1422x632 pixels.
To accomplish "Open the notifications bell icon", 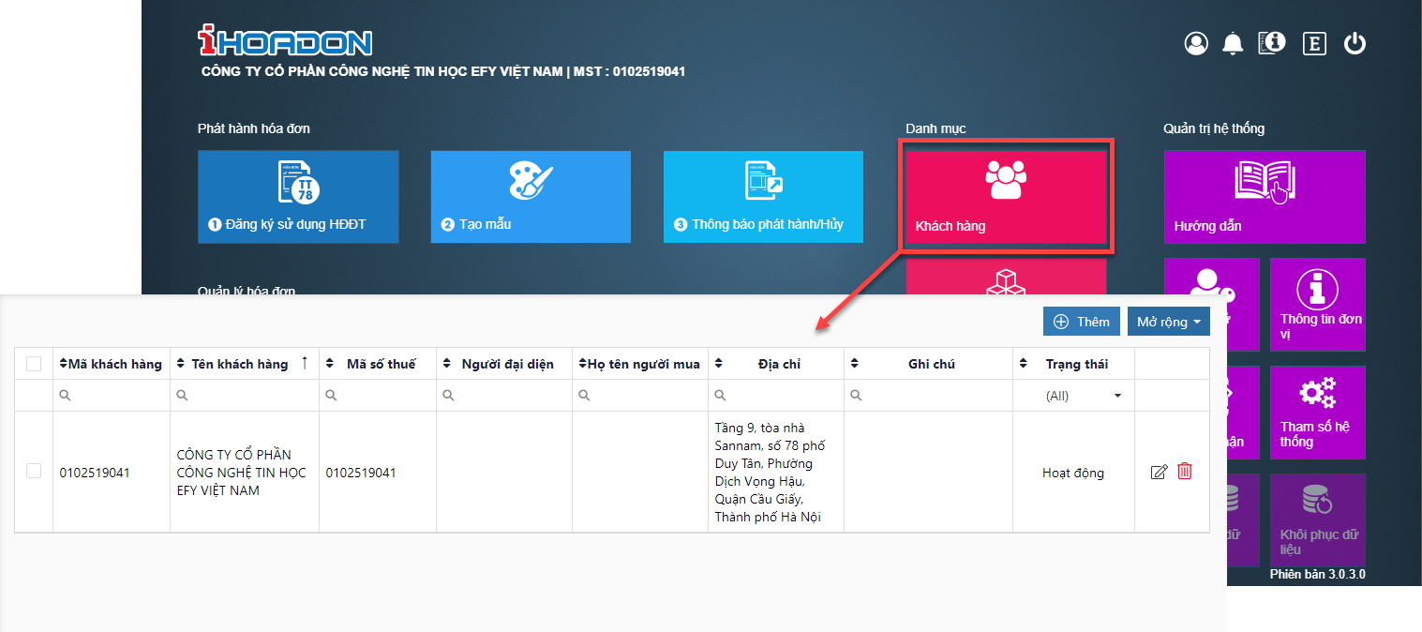I will point(1233,43).
